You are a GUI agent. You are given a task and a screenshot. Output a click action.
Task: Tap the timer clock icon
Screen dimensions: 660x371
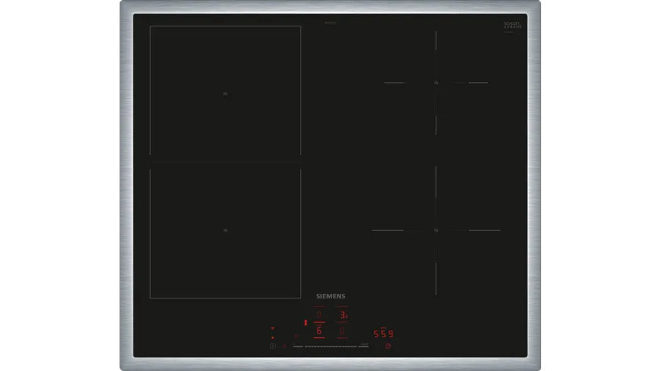tap(388, 345)
